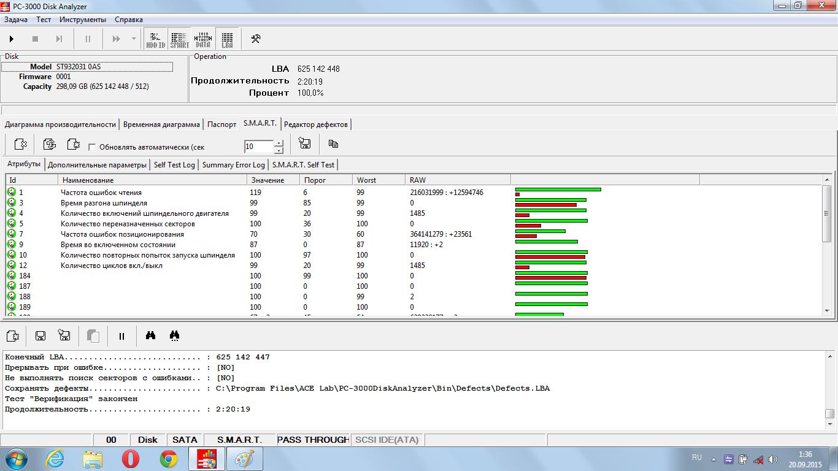Image resolution: width=838 pixels, height=471 pixels.
Task: Open the Windows Start menu
Action: click(x=15, y=459)
